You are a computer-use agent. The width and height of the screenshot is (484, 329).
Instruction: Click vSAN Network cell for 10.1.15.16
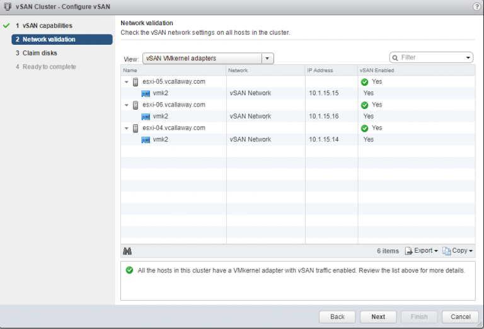coord(250,117)
